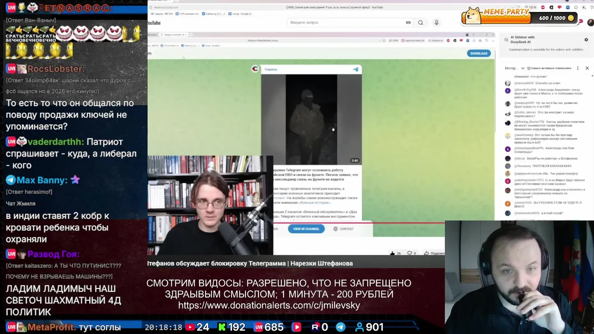The height and width of the screenshot is (334, 594).
Task: Click the 'Поделиться' share button
Action: [434, 253]
